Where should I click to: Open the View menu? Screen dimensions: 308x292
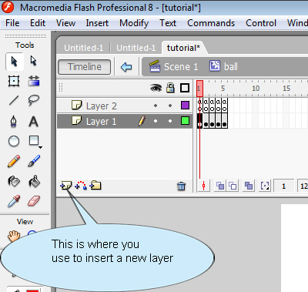(65, 23)
